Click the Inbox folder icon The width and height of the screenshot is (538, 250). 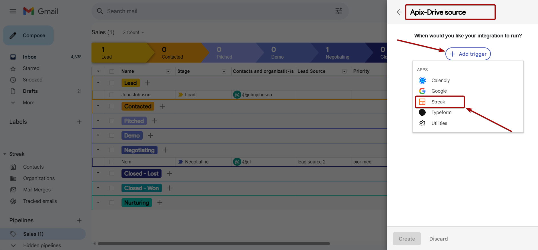click(13, 57)
